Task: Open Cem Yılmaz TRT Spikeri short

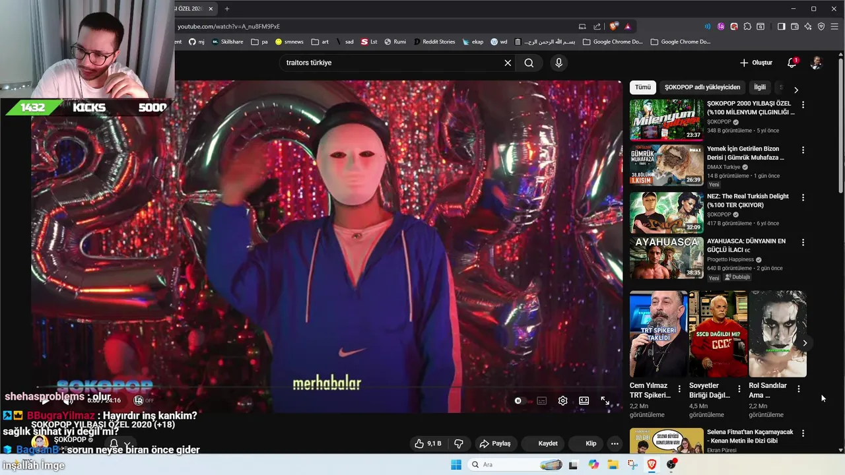Action: pyautogui.click(x=658, y=334)
